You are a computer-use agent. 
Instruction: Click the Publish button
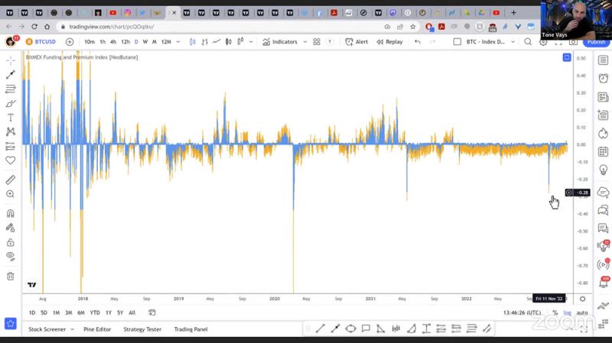(595, 42)
